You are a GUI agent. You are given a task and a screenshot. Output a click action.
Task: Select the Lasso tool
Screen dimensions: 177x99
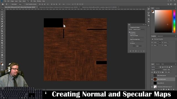point(2,14)
